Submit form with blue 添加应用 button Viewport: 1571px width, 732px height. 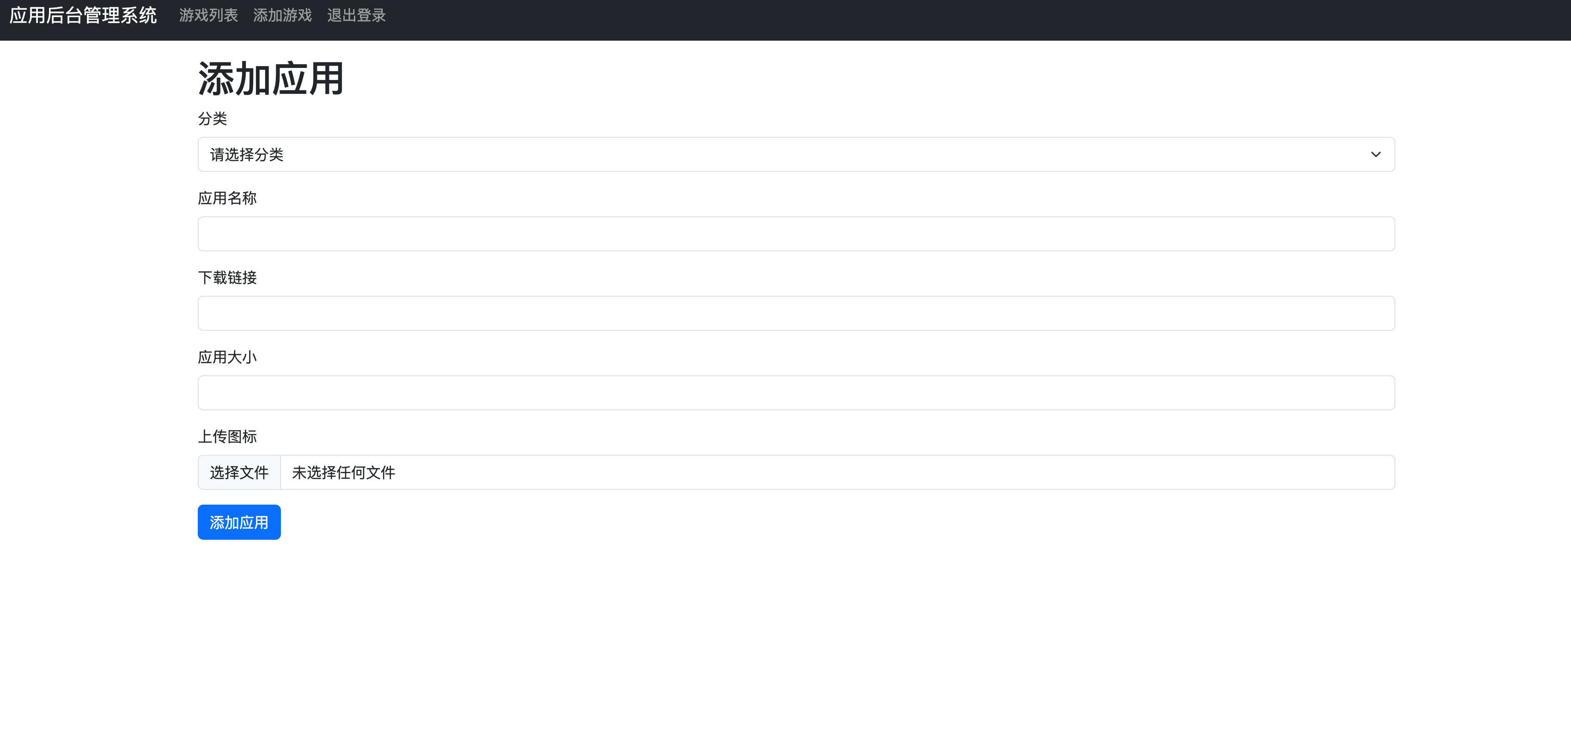coord(239,522)
